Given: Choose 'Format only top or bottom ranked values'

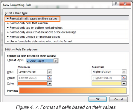Looking at the screenshot, I should [x=66, y=28].
